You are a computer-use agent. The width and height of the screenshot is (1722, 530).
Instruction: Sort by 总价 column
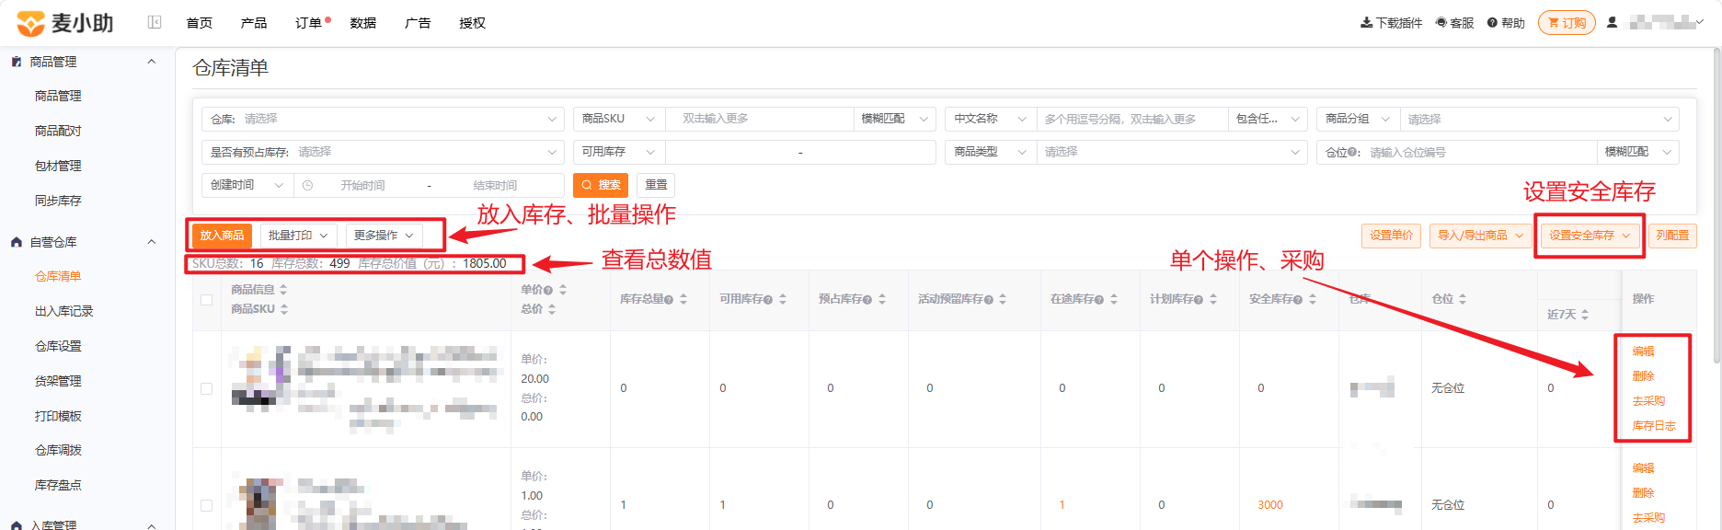tap(552, 309)
